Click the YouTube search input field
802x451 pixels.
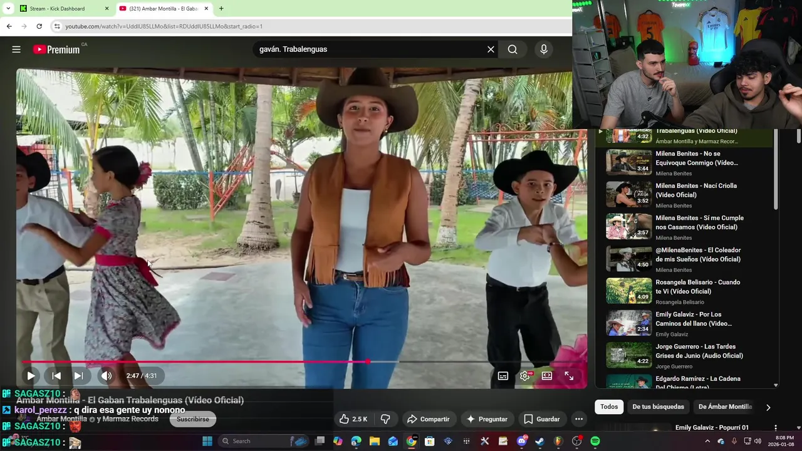point(368,49)
